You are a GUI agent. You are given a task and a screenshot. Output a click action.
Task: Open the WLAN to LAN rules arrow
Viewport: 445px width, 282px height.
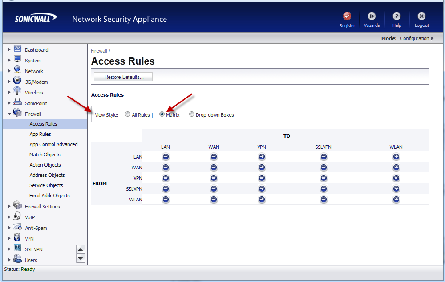pyautogui.click(x=166, y=199)
